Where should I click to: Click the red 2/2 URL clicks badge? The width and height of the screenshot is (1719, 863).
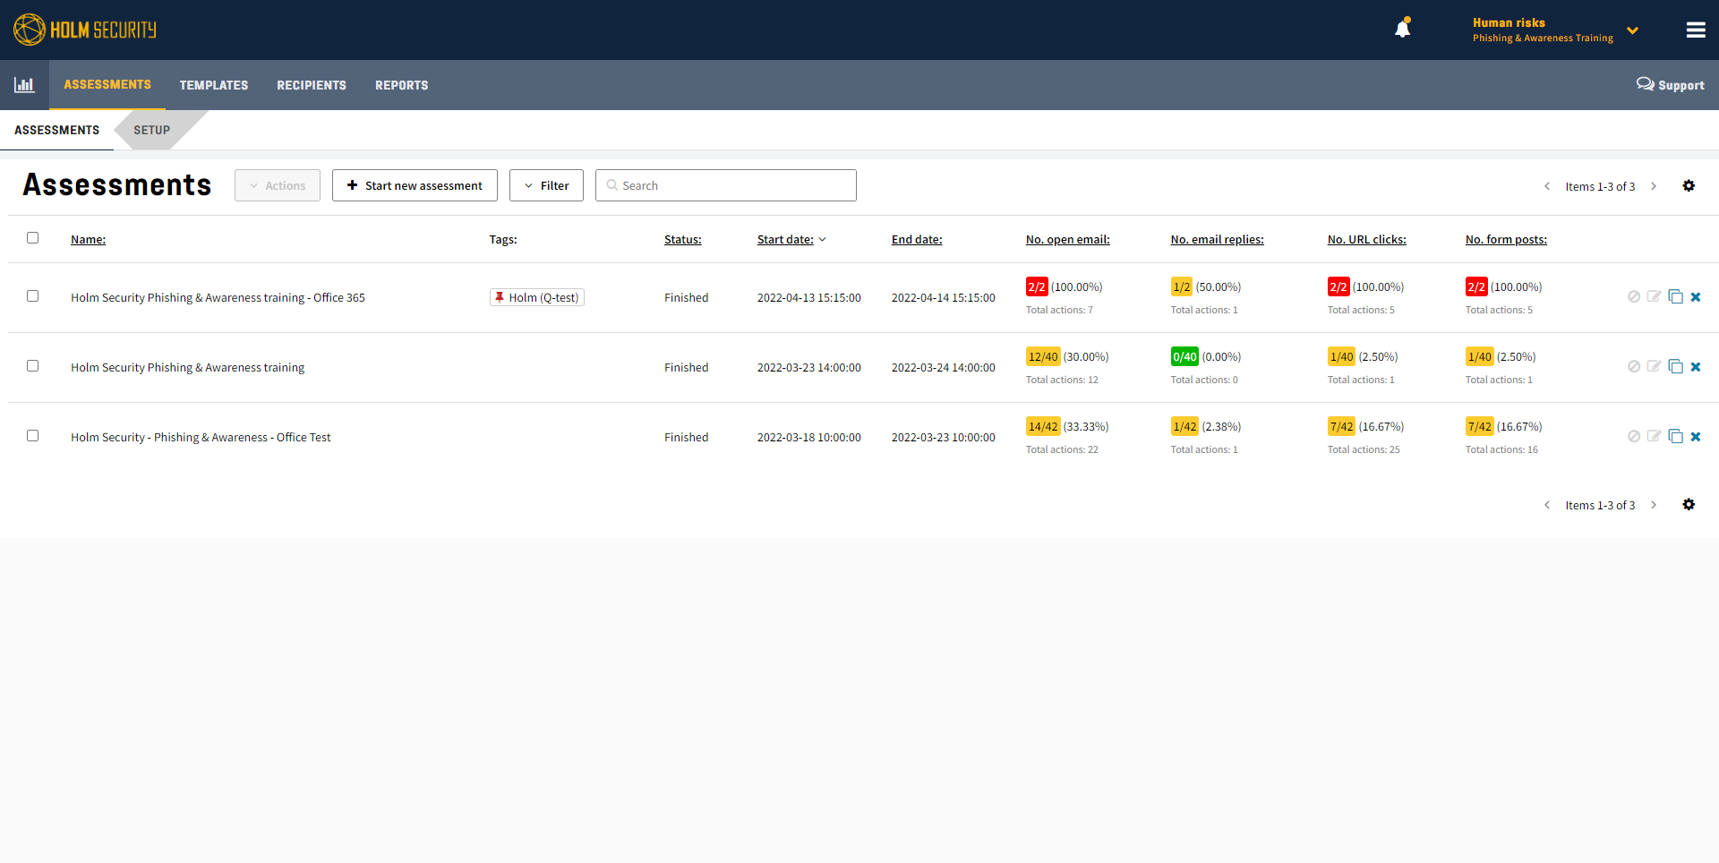pyautogui.click(x=1338, y=286)
